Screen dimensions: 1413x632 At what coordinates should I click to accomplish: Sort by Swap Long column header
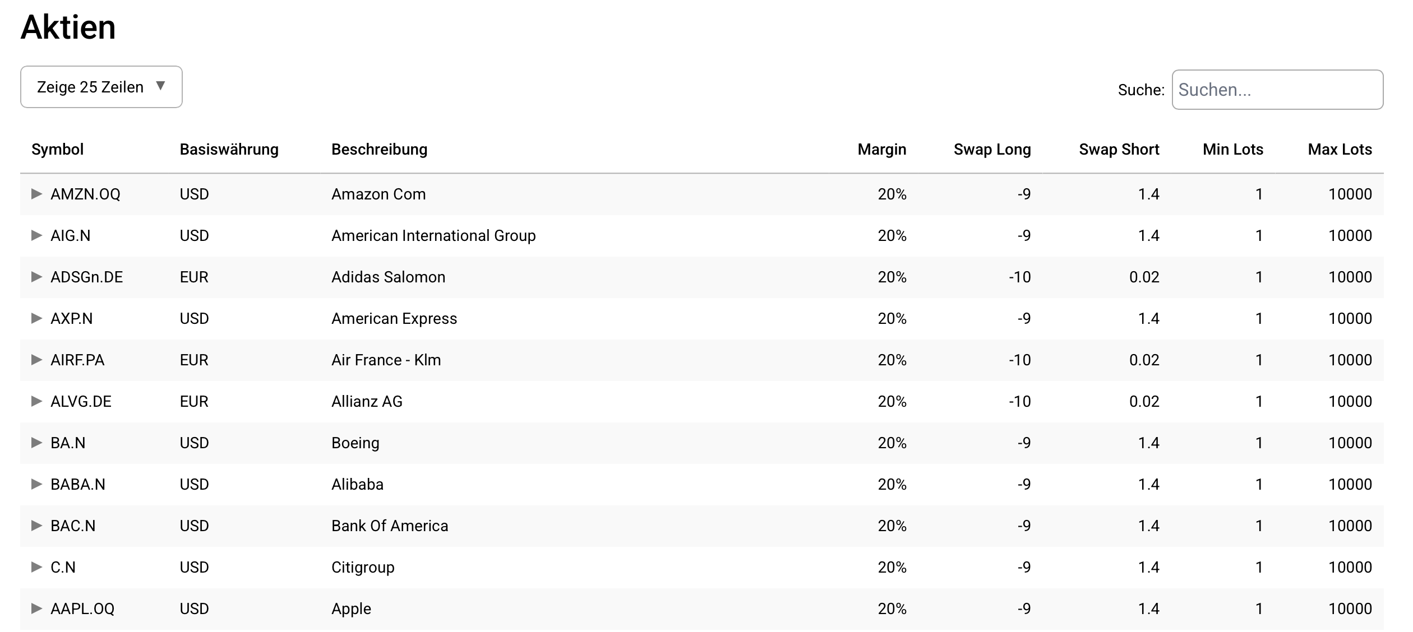(992, 150)
